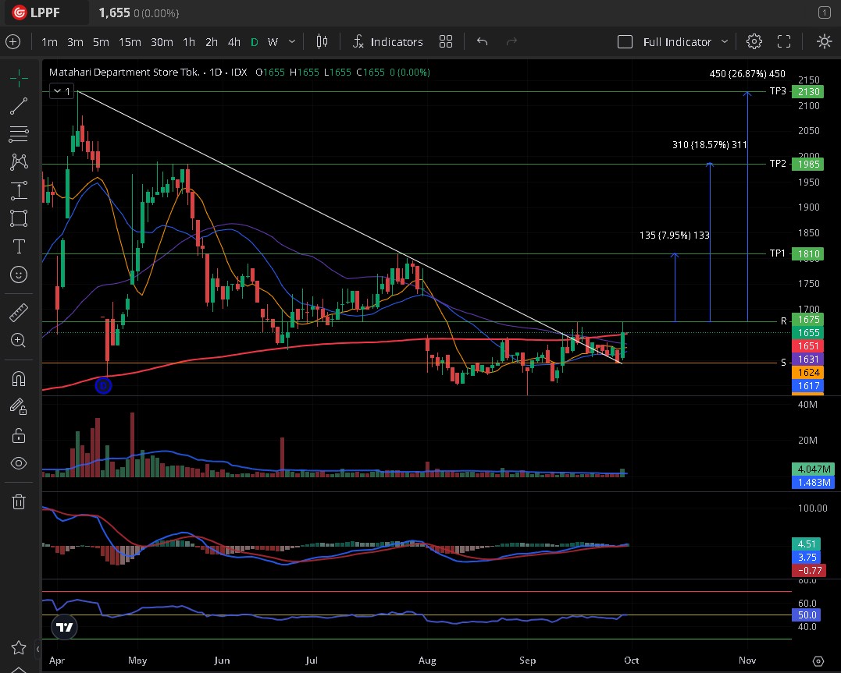Select the 15m timeframe
This screenshot has height=673, width=841.
130,41
